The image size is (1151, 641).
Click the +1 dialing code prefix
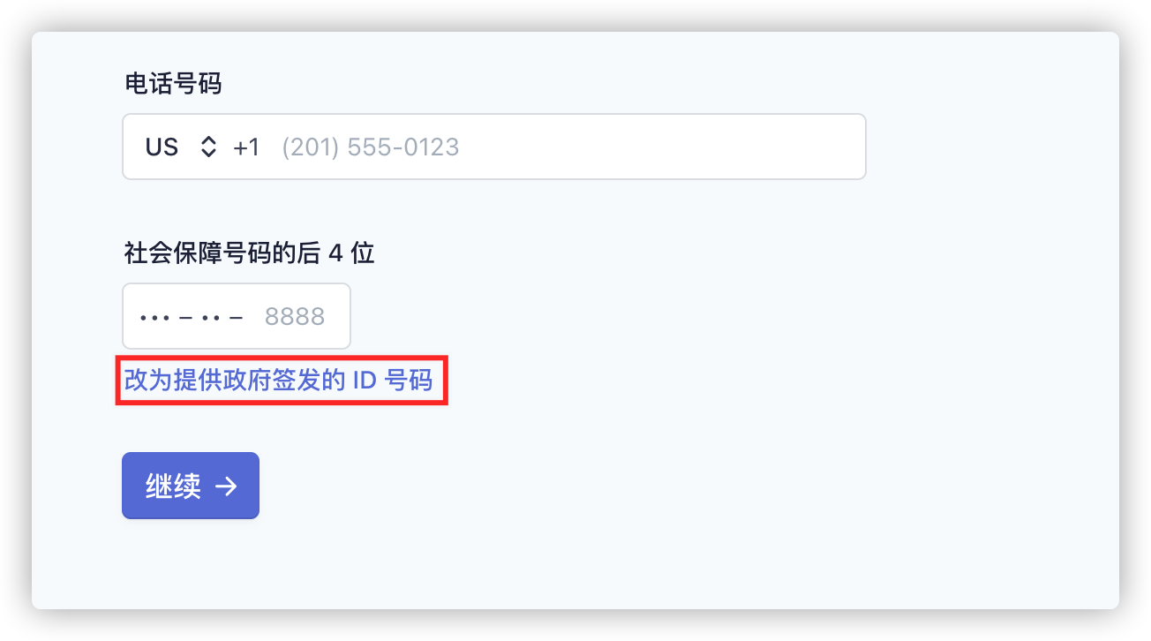pyautogui.click(x=246, y=147)
